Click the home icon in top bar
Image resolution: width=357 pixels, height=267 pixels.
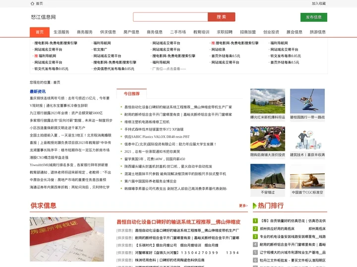(x=32, y=3)
